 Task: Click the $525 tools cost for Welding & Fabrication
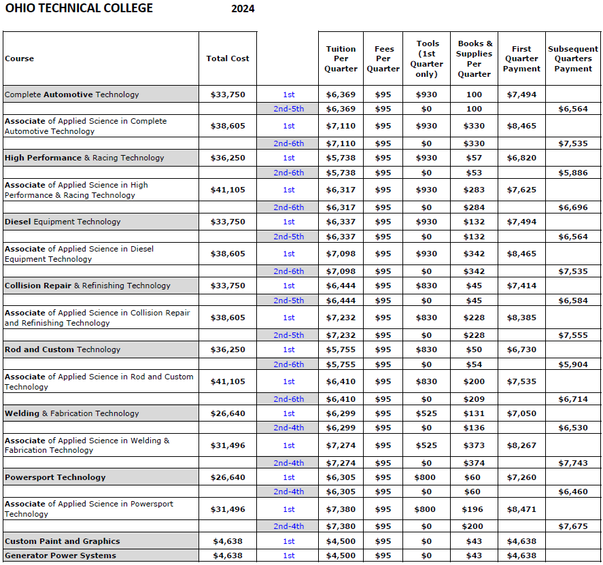point(426,413)
